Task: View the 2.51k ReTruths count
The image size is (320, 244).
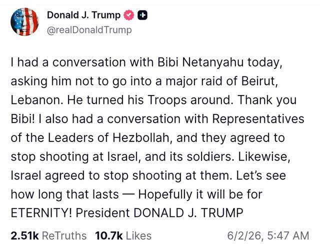Action: [x=24, y=235]
